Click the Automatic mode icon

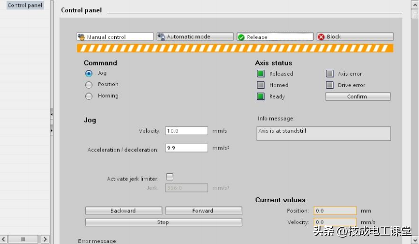click(x=161, y=37)
